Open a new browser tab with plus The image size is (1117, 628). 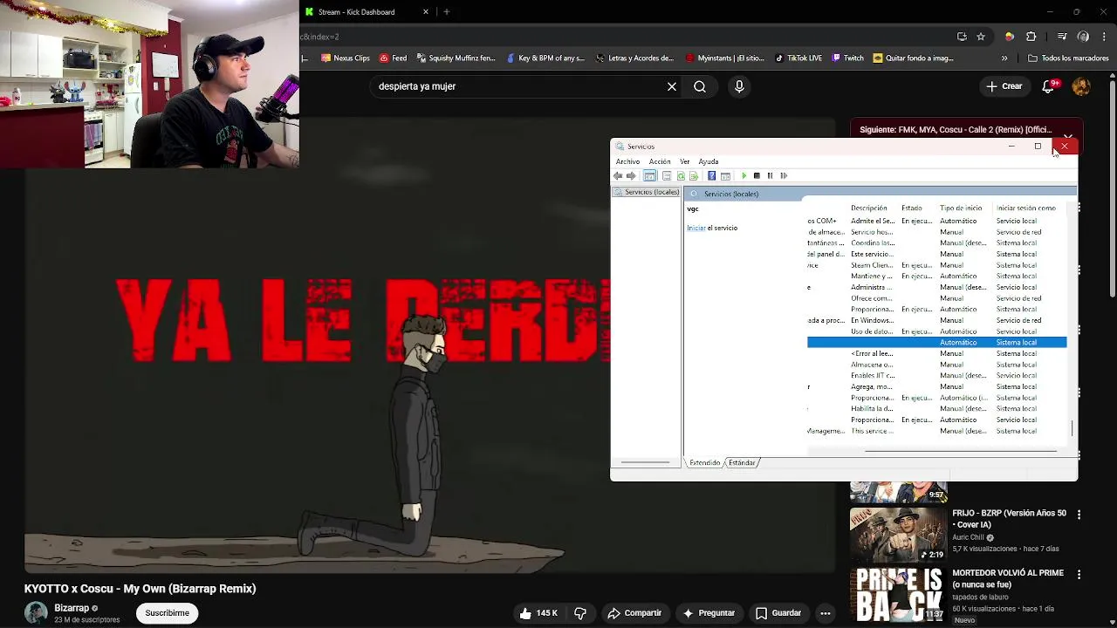click(x=447, y=12)
